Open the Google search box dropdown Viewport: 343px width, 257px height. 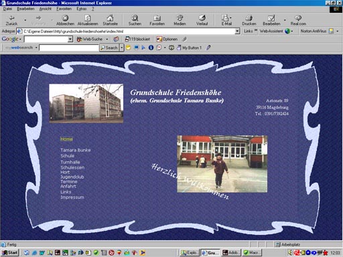point(70,39)
